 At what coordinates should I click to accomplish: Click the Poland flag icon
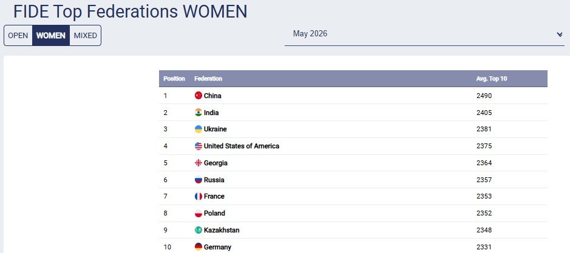[198, 214]
